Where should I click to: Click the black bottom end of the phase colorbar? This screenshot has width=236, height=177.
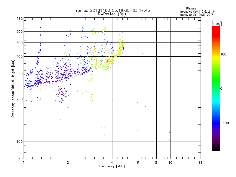pos(216,148)
